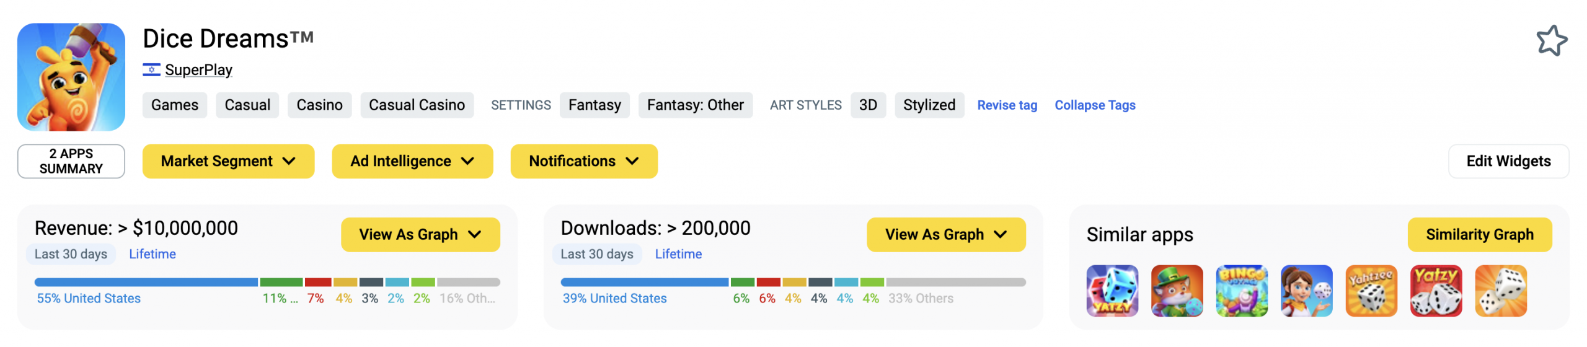Open the orange Yahtzee similar app icon
This screenshot has height=347, width=1587.
point(1371,291)
